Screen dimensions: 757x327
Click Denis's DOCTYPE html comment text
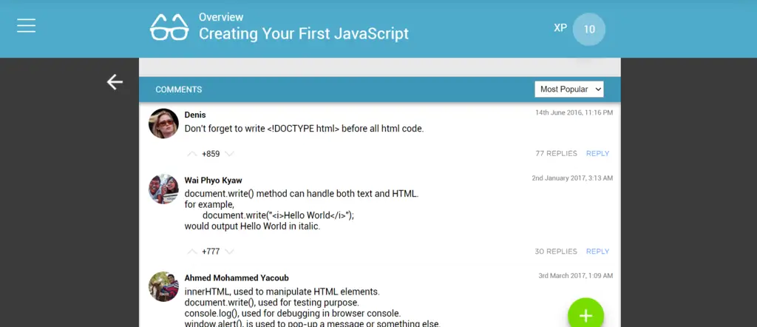304,129
